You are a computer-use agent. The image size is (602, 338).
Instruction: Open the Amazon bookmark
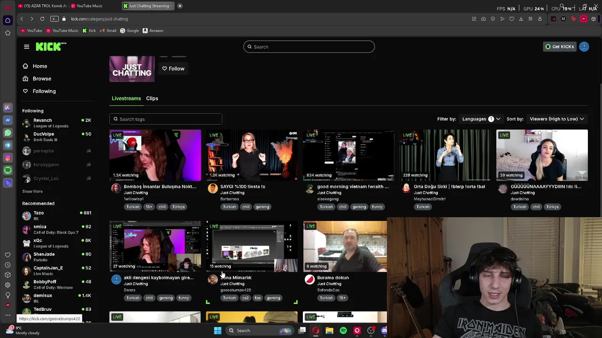[x=153, y=31]
